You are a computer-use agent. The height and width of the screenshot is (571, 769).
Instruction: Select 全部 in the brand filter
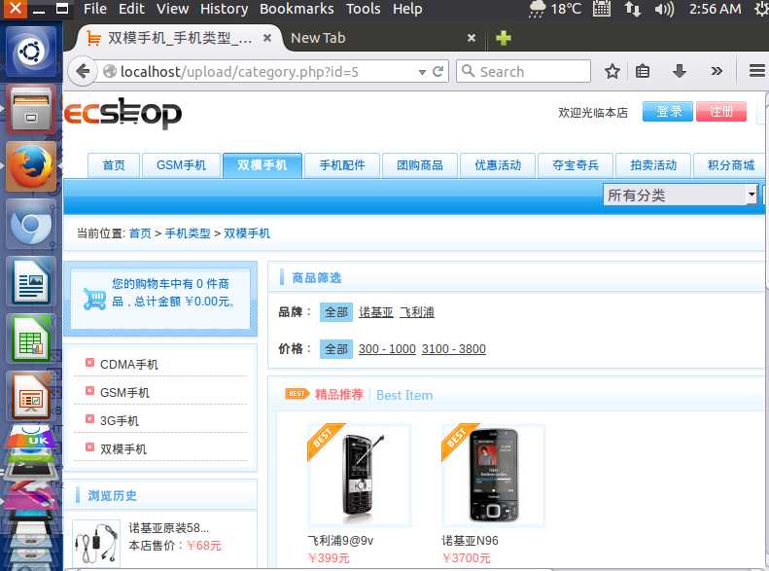point(336,312)
